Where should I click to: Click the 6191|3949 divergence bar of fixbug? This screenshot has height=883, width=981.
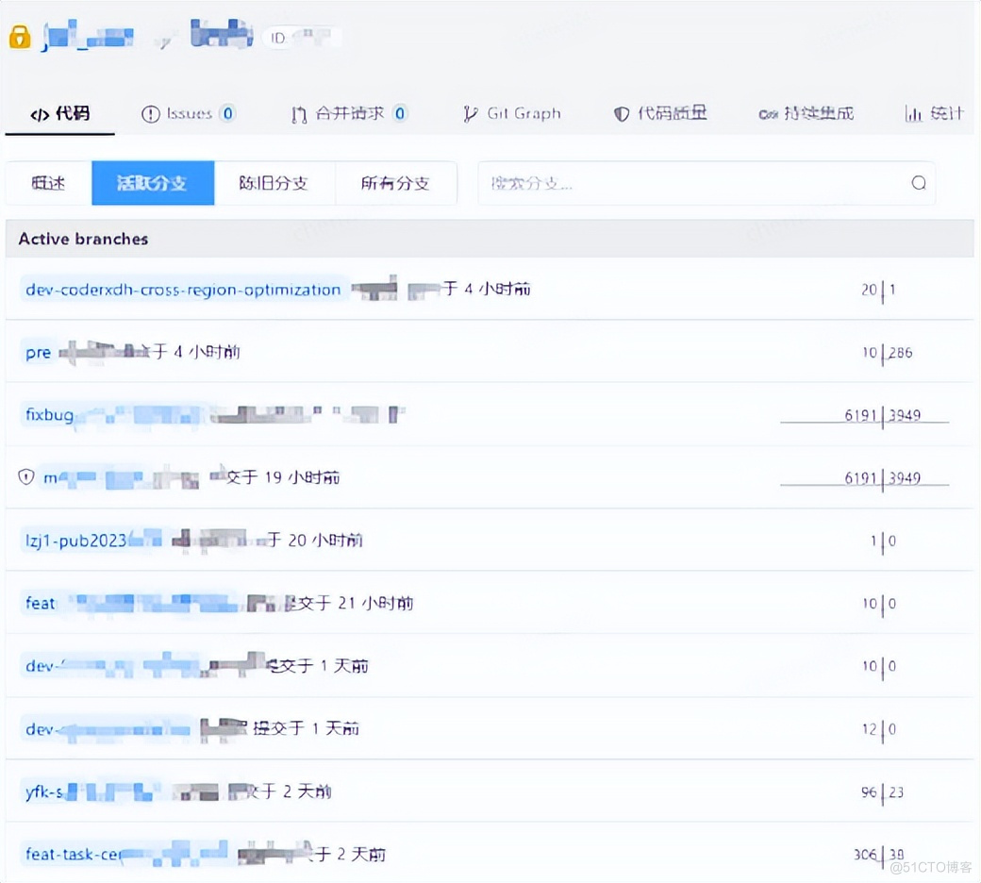[x=864, y=416]
